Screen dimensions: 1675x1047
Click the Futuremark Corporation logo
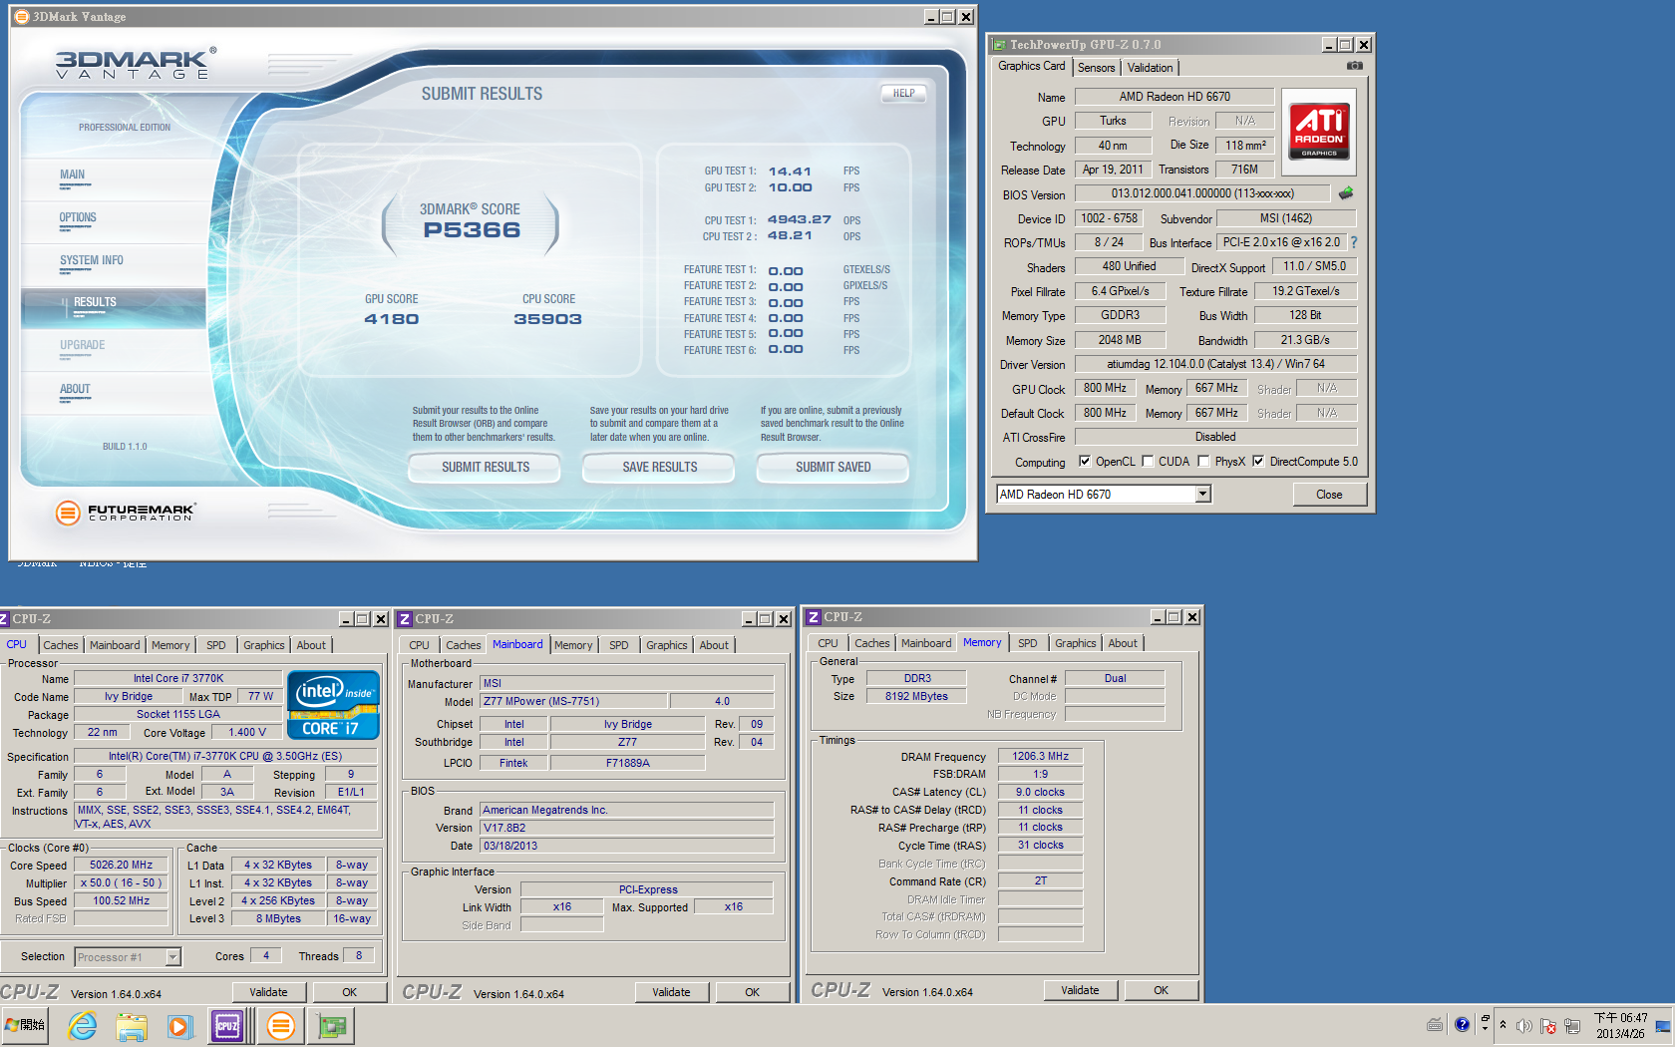point(126,513)
